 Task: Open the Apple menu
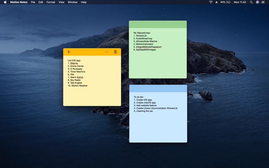tap(5, 2)
